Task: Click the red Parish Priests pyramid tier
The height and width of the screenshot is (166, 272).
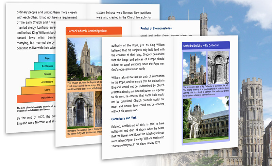Action: [36, 98]
